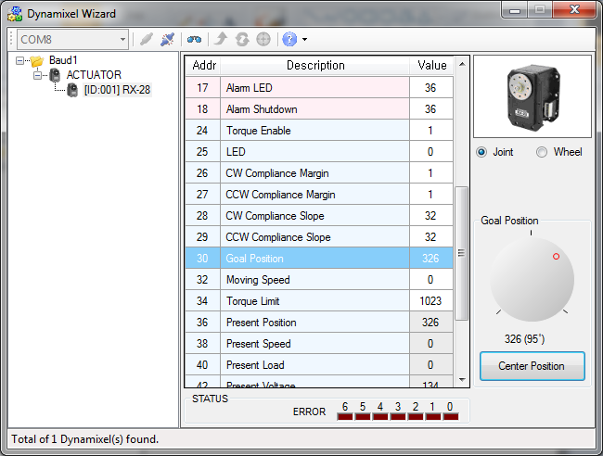Click the firmware update arrow icon
The height and width of the screenshot is (456, 603).
tap(220, 40)
